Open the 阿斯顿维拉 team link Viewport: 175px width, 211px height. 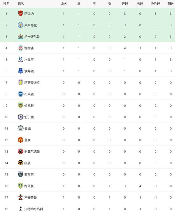(x=32, y=83)
